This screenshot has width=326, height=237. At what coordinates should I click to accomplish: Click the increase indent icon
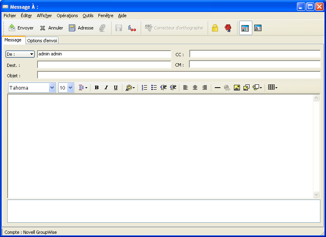coord(173,88)
